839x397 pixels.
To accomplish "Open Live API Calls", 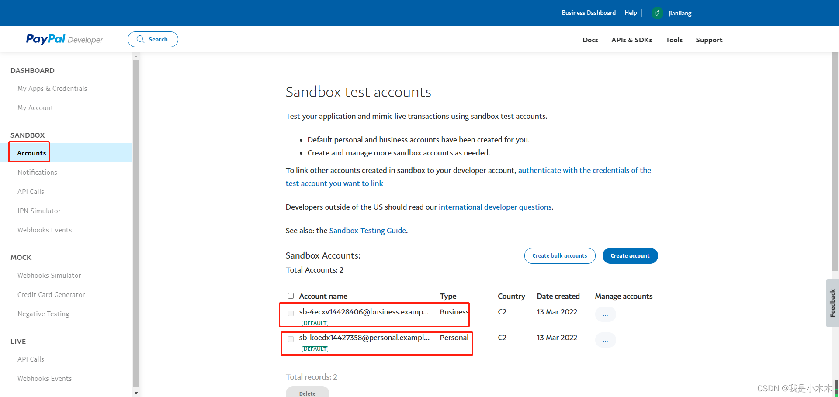I will tap(31, 359).
